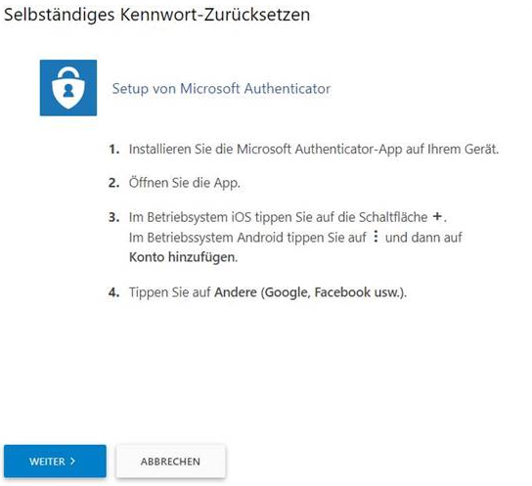Click the list number 4.
The width and height of the screenshot is (532, 486).
point(114,292)
